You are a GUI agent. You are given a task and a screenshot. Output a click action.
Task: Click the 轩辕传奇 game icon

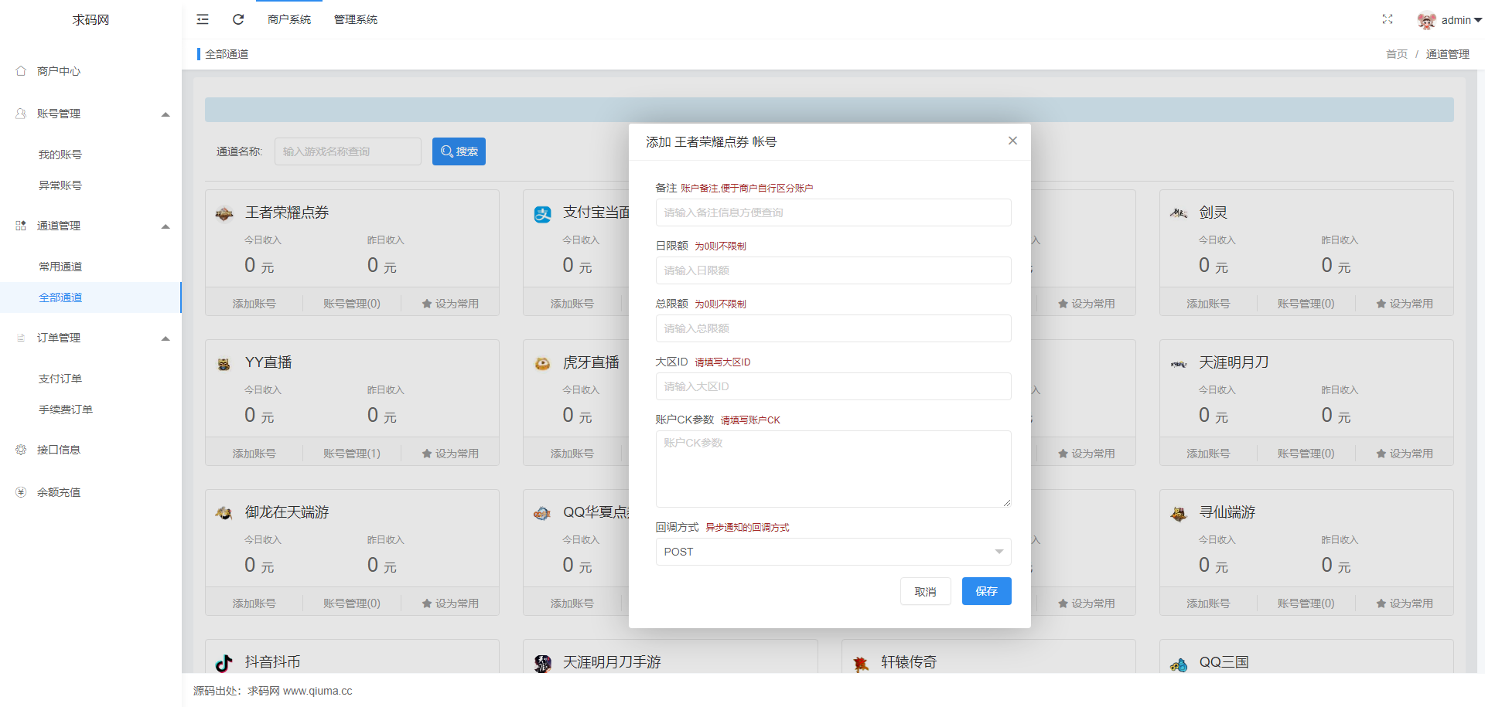tap(861, 664)
